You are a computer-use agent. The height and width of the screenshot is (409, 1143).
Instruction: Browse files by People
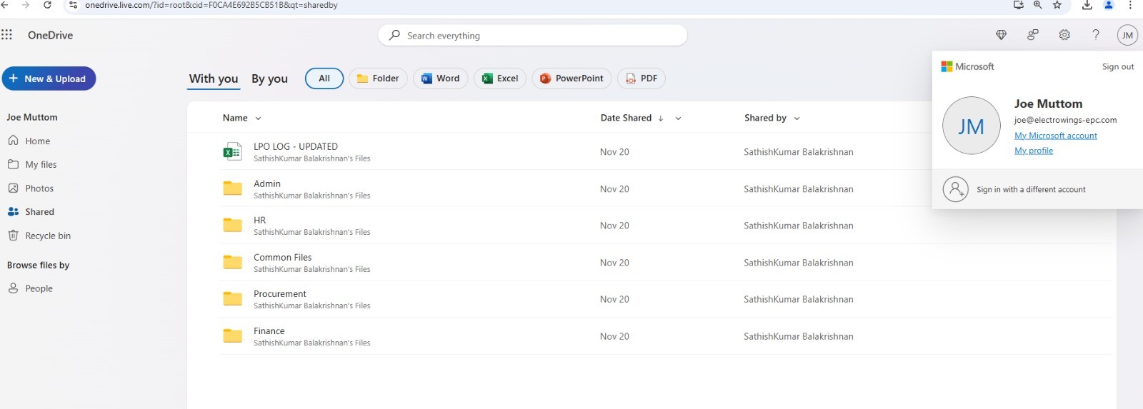point(30,288)
